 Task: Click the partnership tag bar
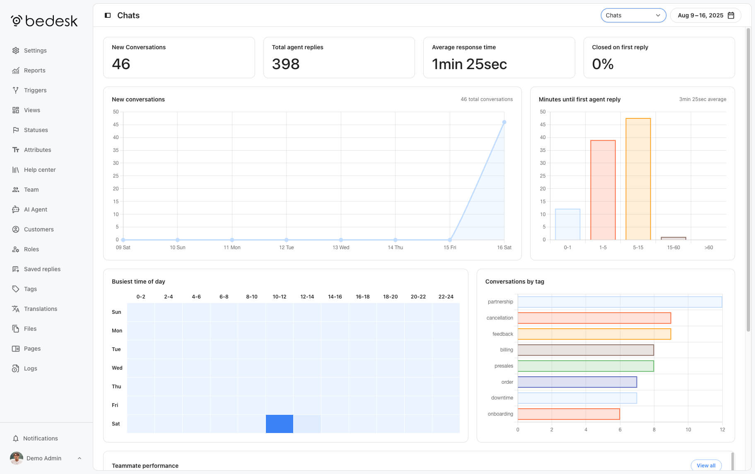(x=620, y=302)
